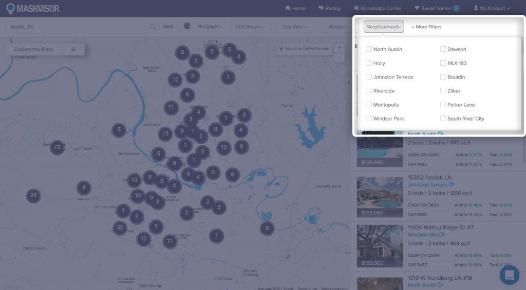Click external link icon beside Windsor Hills

tap(442, 235)
